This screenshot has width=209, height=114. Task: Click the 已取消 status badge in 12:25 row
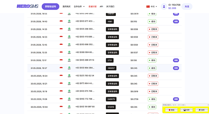tap(153, 53)
